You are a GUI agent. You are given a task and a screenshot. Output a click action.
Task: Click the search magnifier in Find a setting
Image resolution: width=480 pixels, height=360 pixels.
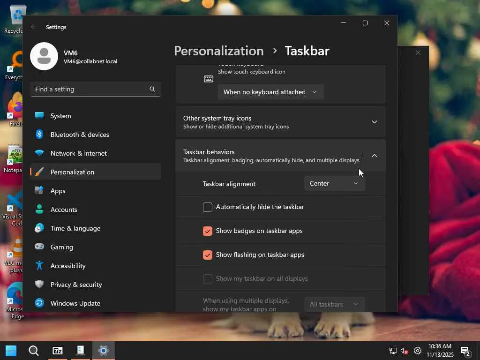tap(152, 89)
